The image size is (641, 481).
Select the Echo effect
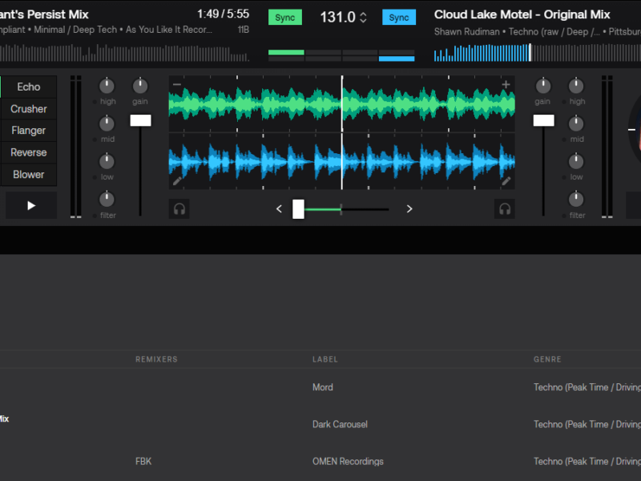click(x=29, y=87)
